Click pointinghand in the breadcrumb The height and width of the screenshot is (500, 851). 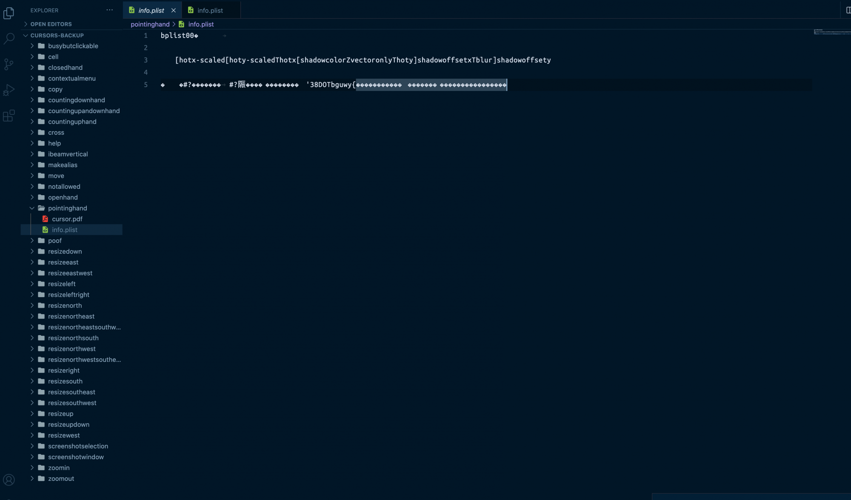150,24
